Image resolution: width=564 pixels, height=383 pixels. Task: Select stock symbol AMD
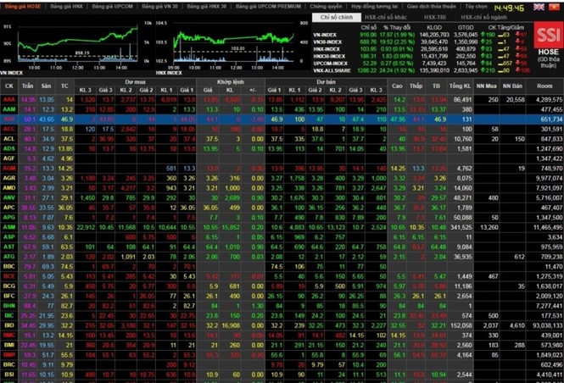[x=9, y=188]
